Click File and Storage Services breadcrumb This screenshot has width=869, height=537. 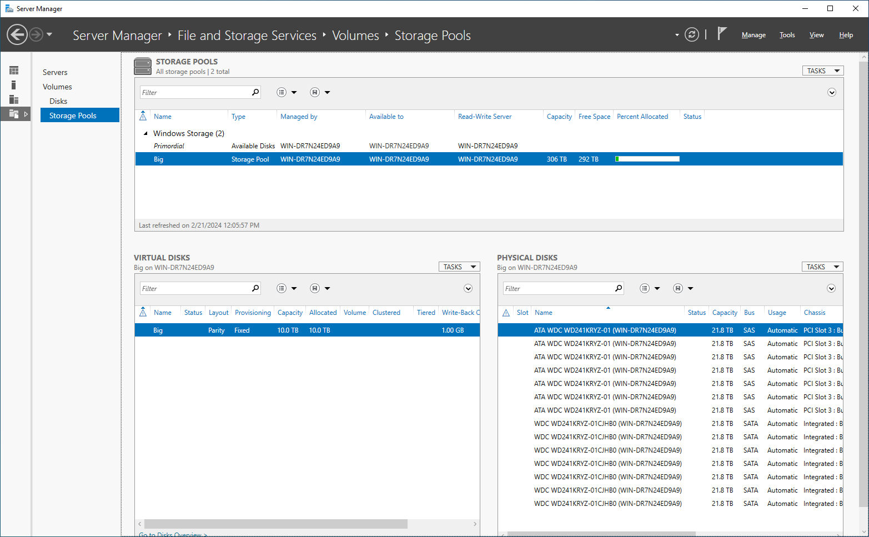pyautogui.click(x=247, y=36)
